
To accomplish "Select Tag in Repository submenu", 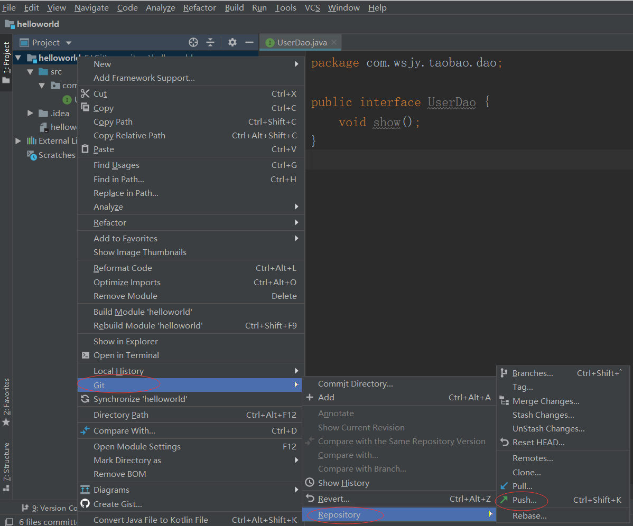I will [563, 387].
